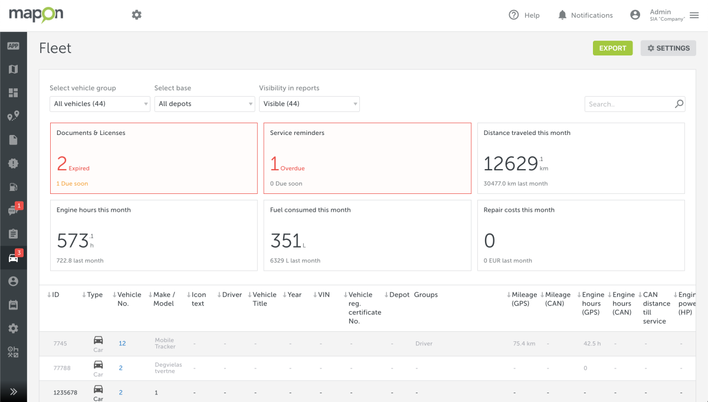Open the tasks clipboard icon in the sidebar

click(x=14, y=233)
